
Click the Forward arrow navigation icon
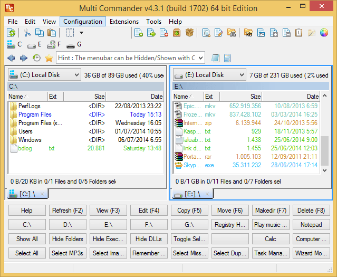click(x=24, y=58)
